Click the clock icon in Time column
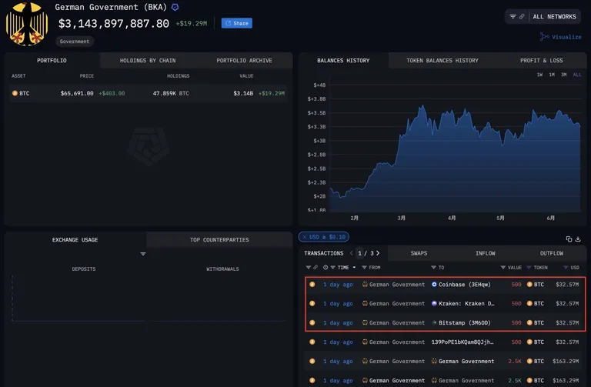 point(326,268)
